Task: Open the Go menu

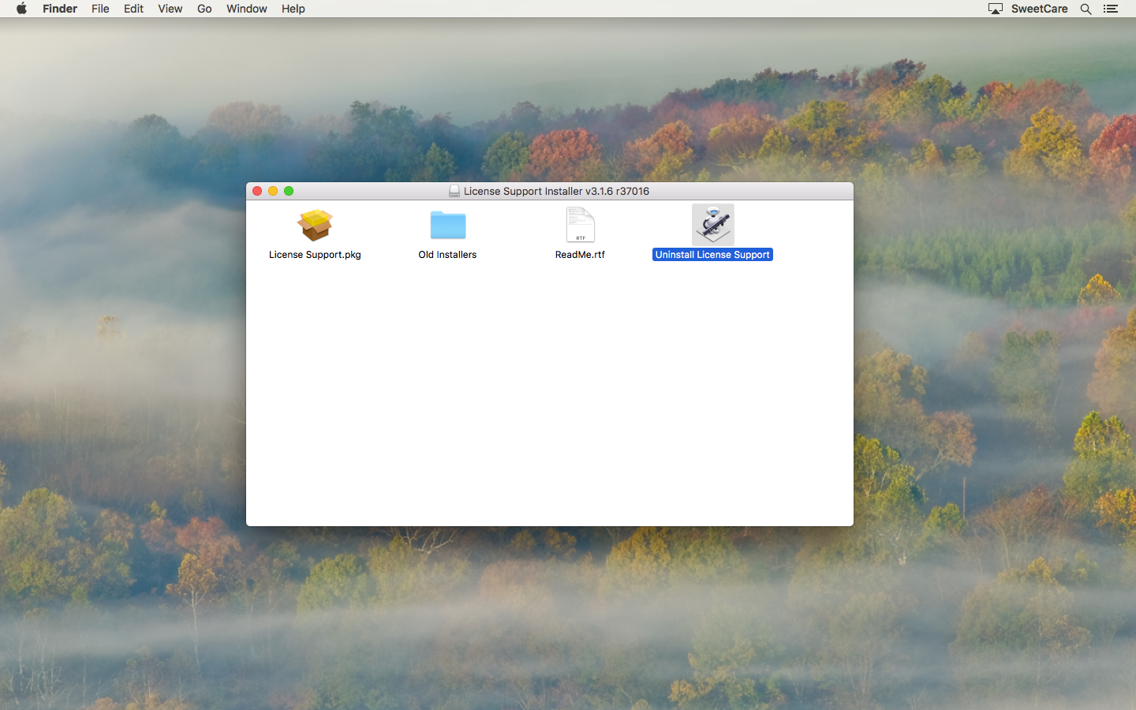Action: (x=204, y=9)
